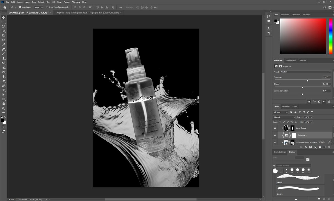Create new group folder in Layers panel
This screenshot has height=201, width=334.
320,147
